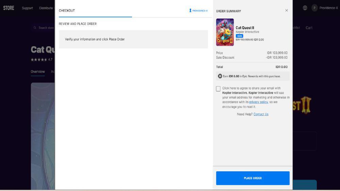340x191 pixels.
Task: Click the CHECKOUT heading tab
Action: click(67, 11)
